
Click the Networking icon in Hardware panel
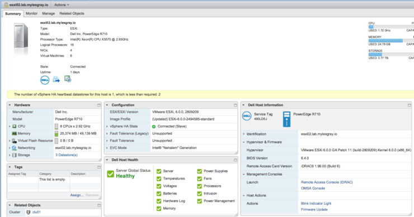[14, 148]
